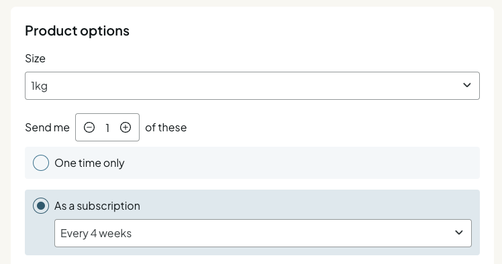Focus the quantity number showing 1
Screen dimensions: 502x264
(x=107, y=128)
